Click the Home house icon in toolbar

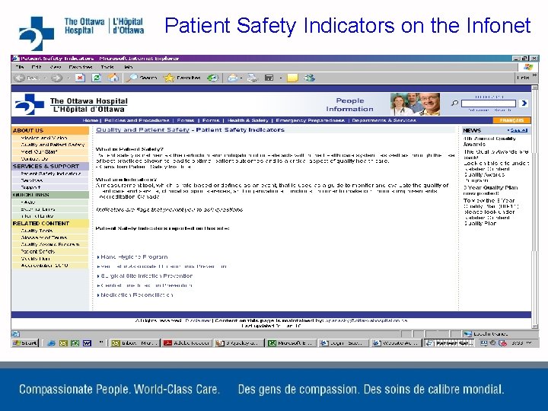click(x=113, y=78)
